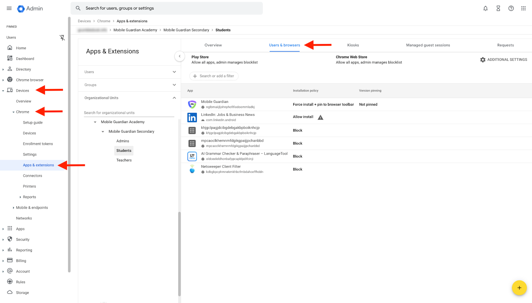The image size is (532, 303).
Task: Click the Rules icon in sidebar
Action: [x=10, y=281]
